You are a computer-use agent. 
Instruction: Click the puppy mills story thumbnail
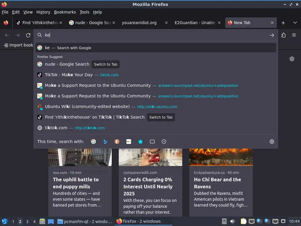80,157
